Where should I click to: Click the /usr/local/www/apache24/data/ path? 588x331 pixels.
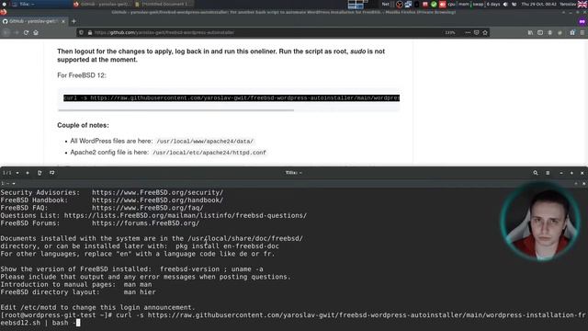tap(205, 142)
